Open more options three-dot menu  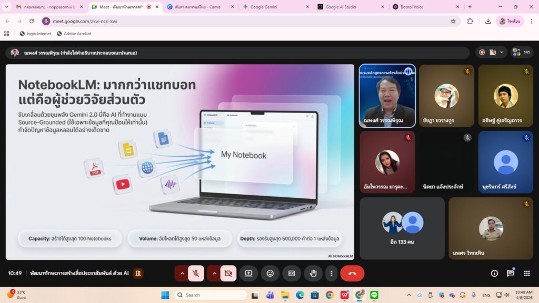coord(331,274)
